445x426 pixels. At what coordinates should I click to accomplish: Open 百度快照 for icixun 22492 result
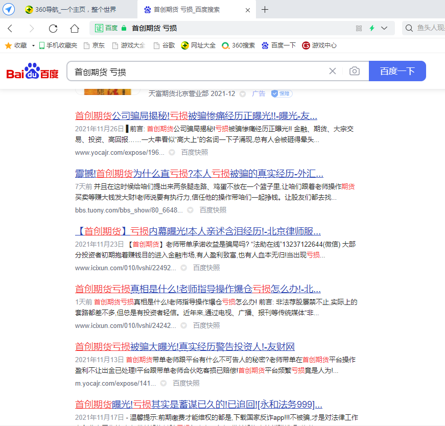coord(206,268)
